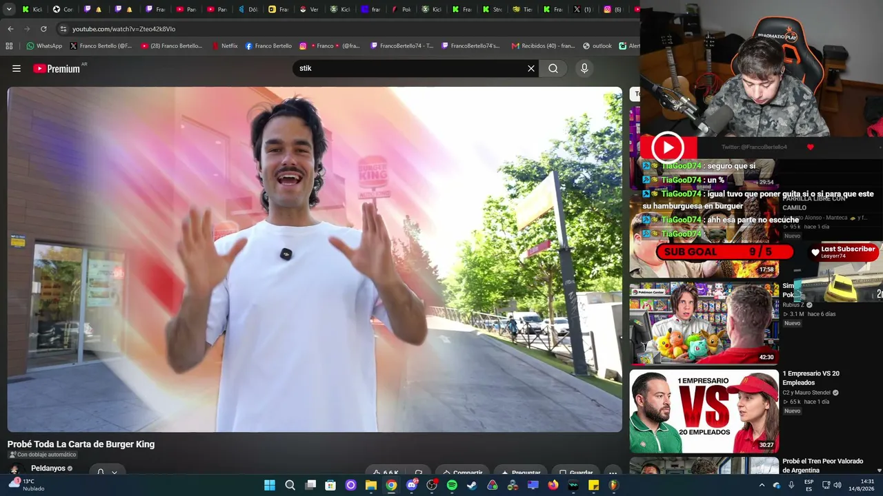Click the '1 Empresario VS 20 Empleados' video title
The image size is (883, 496).
(x=811, y=378)
